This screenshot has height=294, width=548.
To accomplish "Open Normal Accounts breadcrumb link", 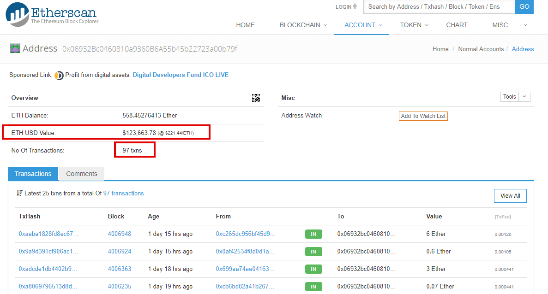I will click(481, 49).
